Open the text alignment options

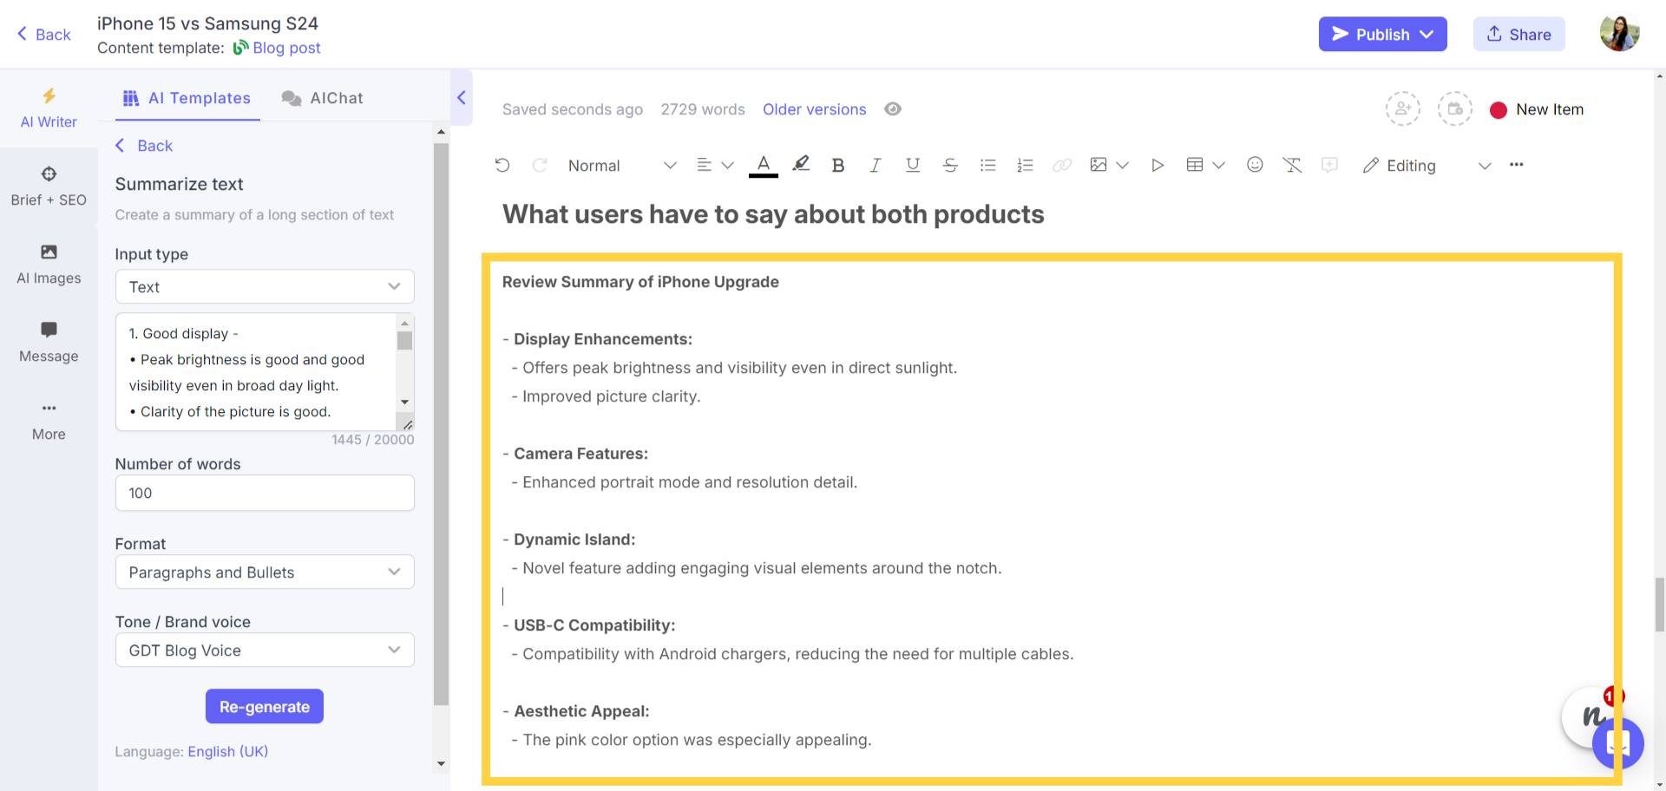click(x=715, y=165)
